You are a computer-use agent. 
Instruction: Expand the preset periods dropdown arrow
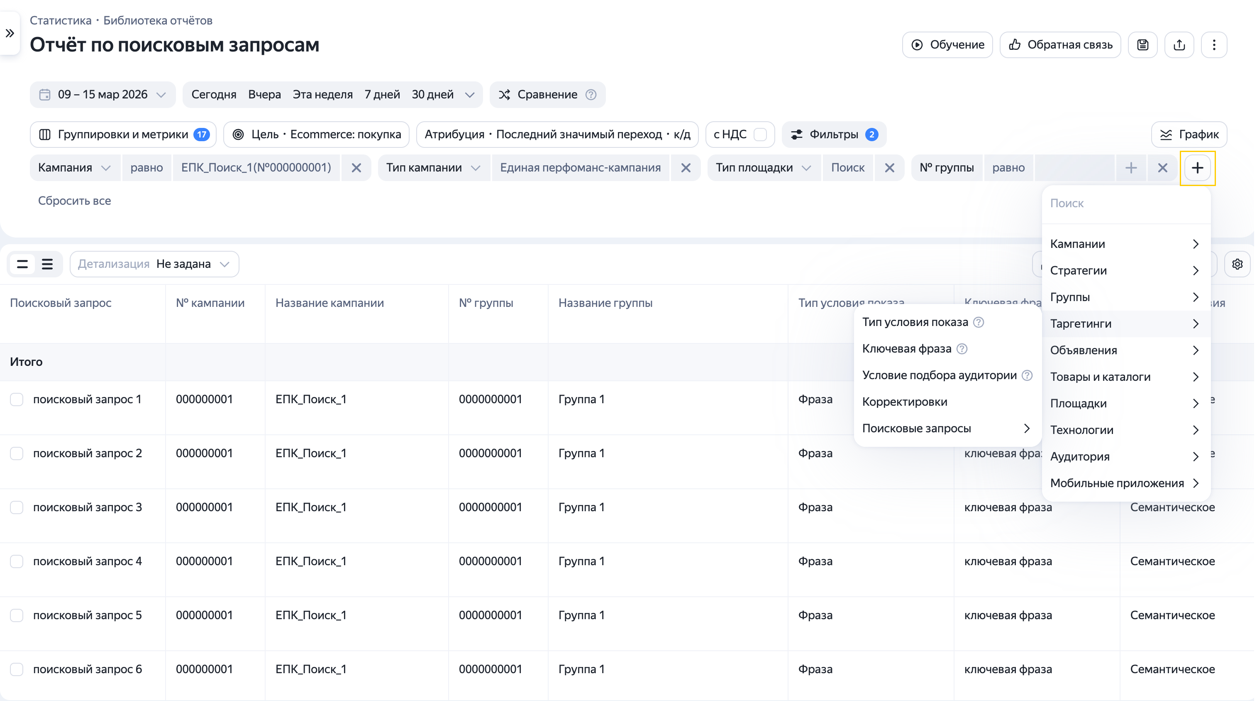point(469,95)
